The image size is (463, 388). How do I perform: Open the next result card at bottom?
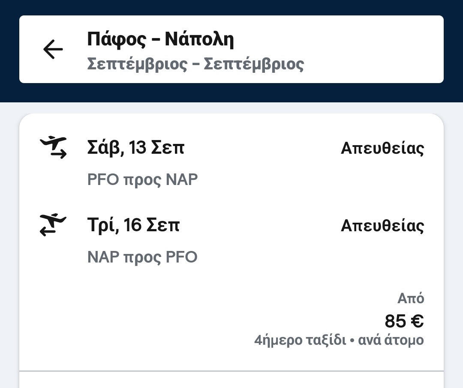231,381
